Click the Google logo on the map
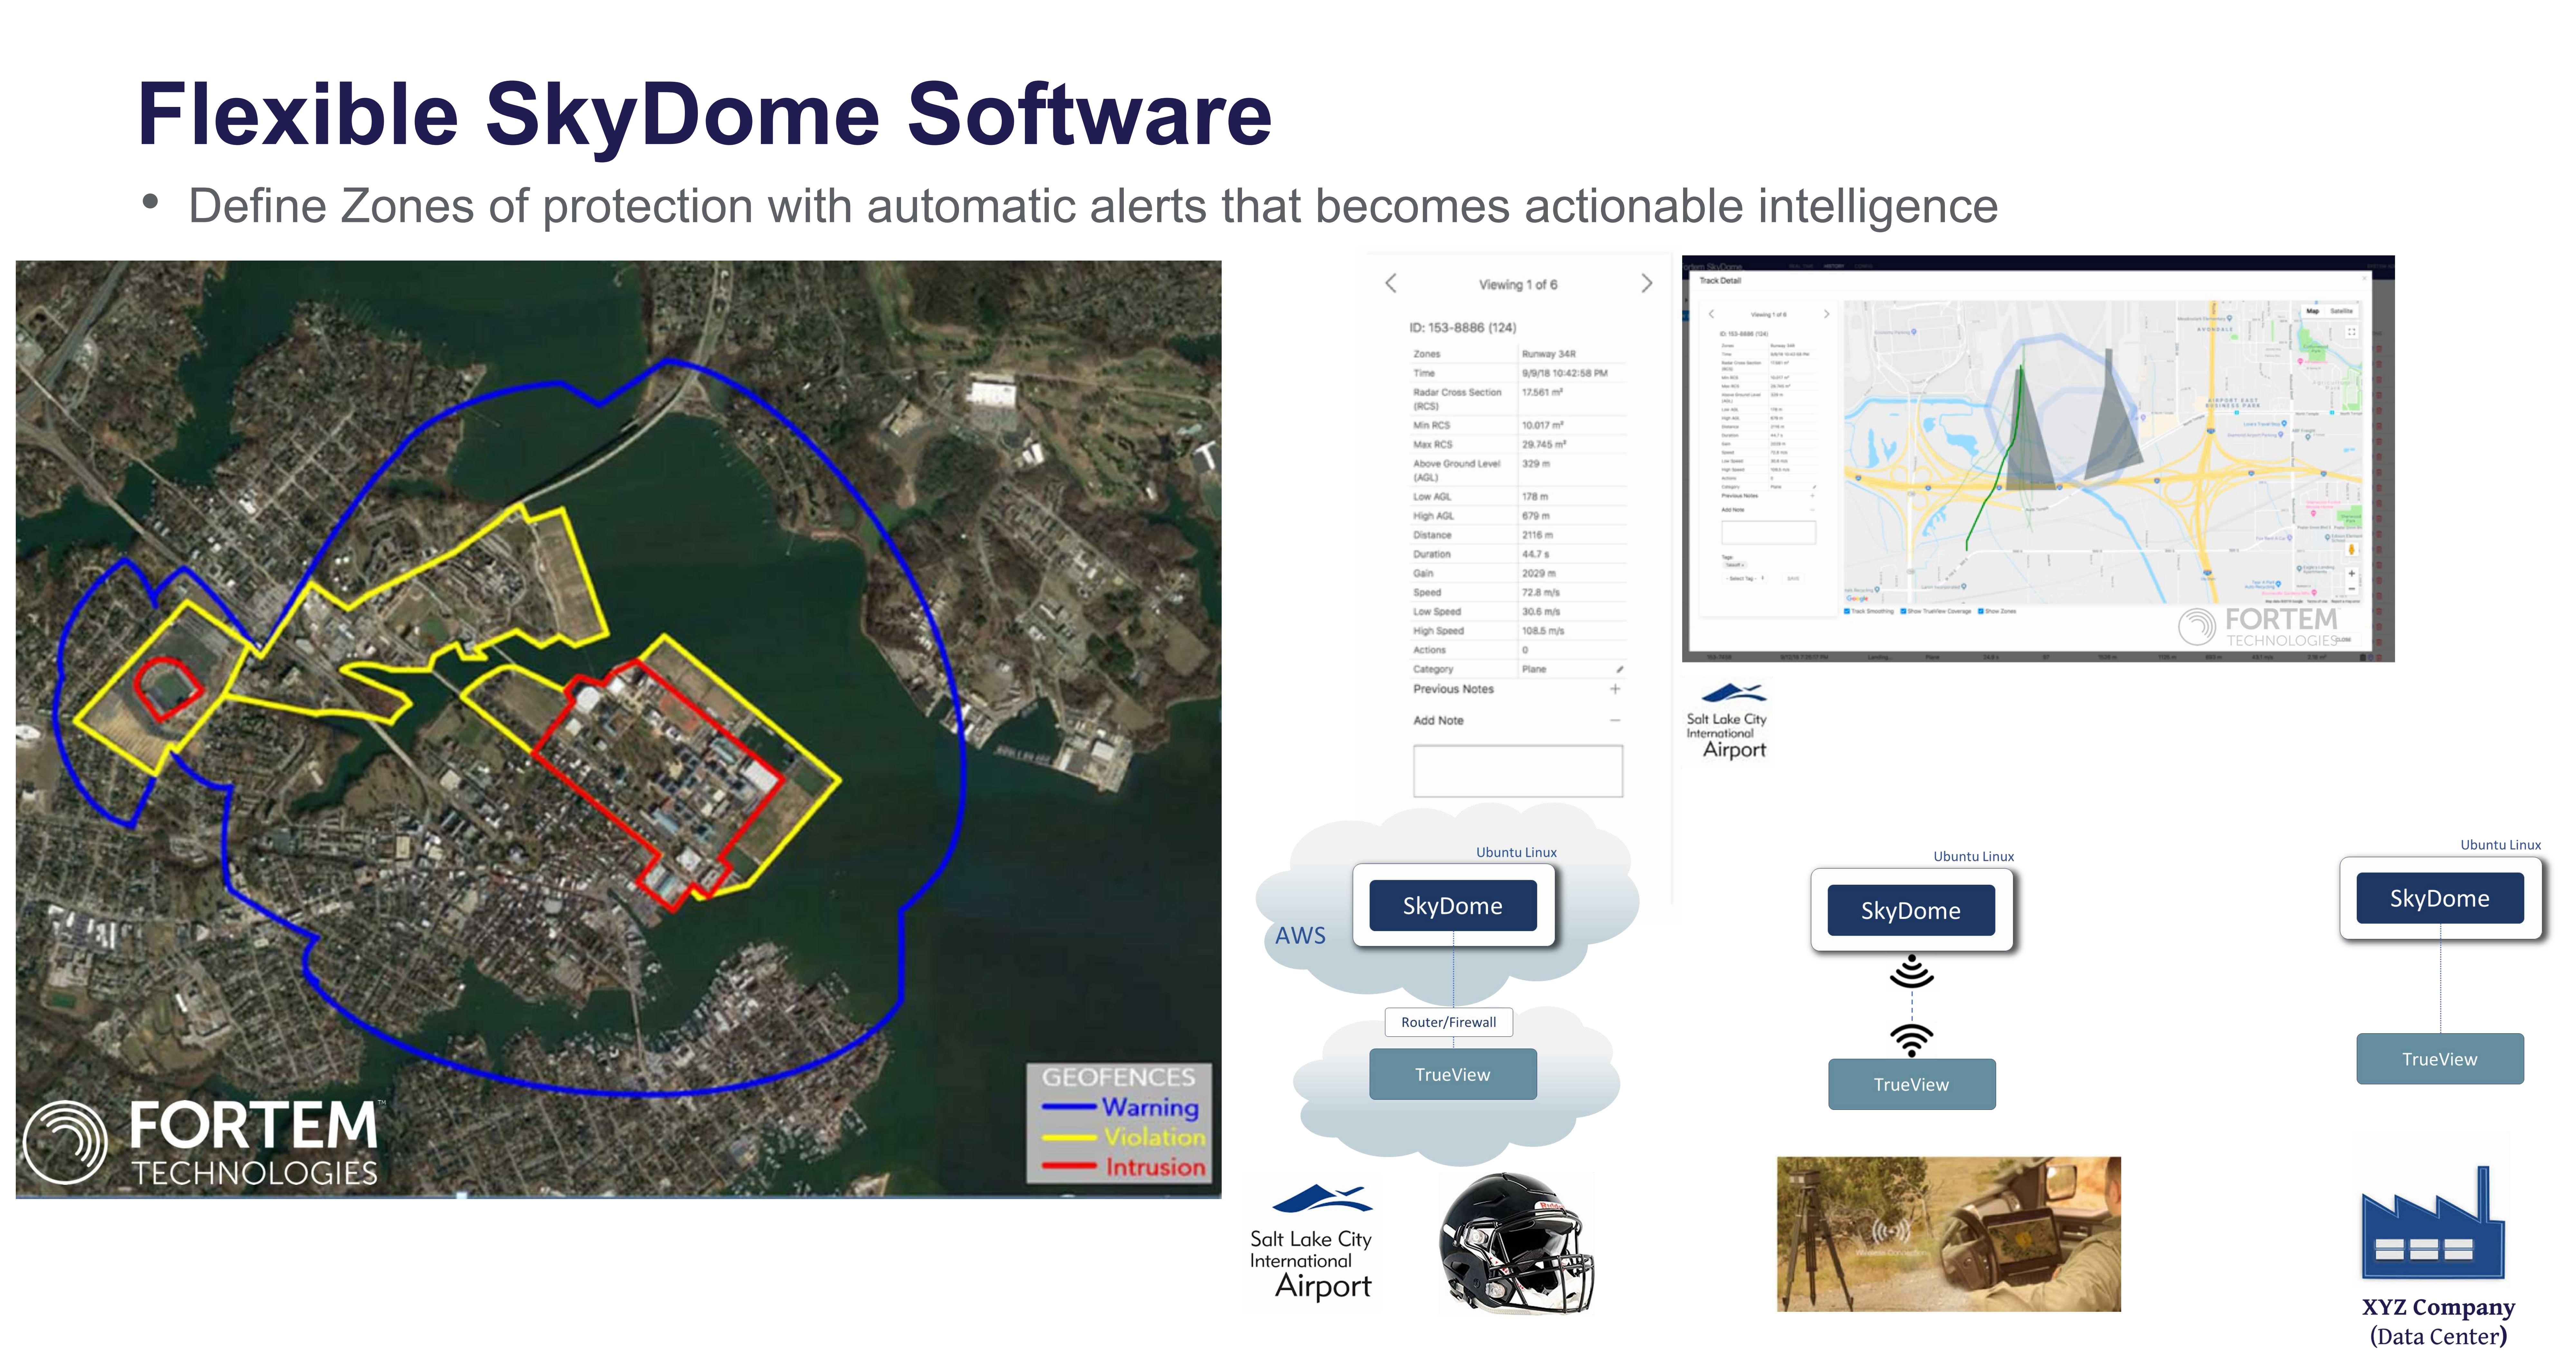 coord(1857,599)
